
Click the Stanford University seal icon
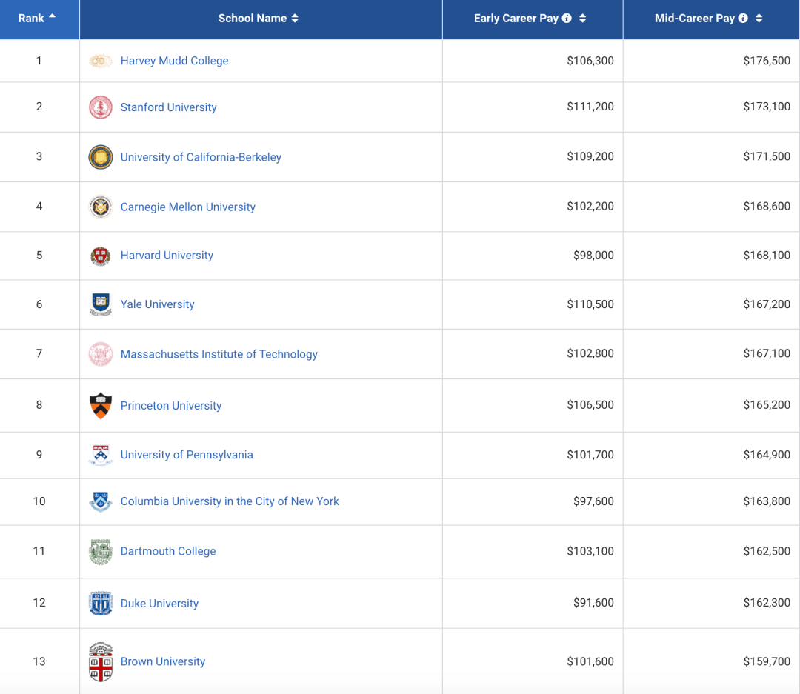point(101,107)
